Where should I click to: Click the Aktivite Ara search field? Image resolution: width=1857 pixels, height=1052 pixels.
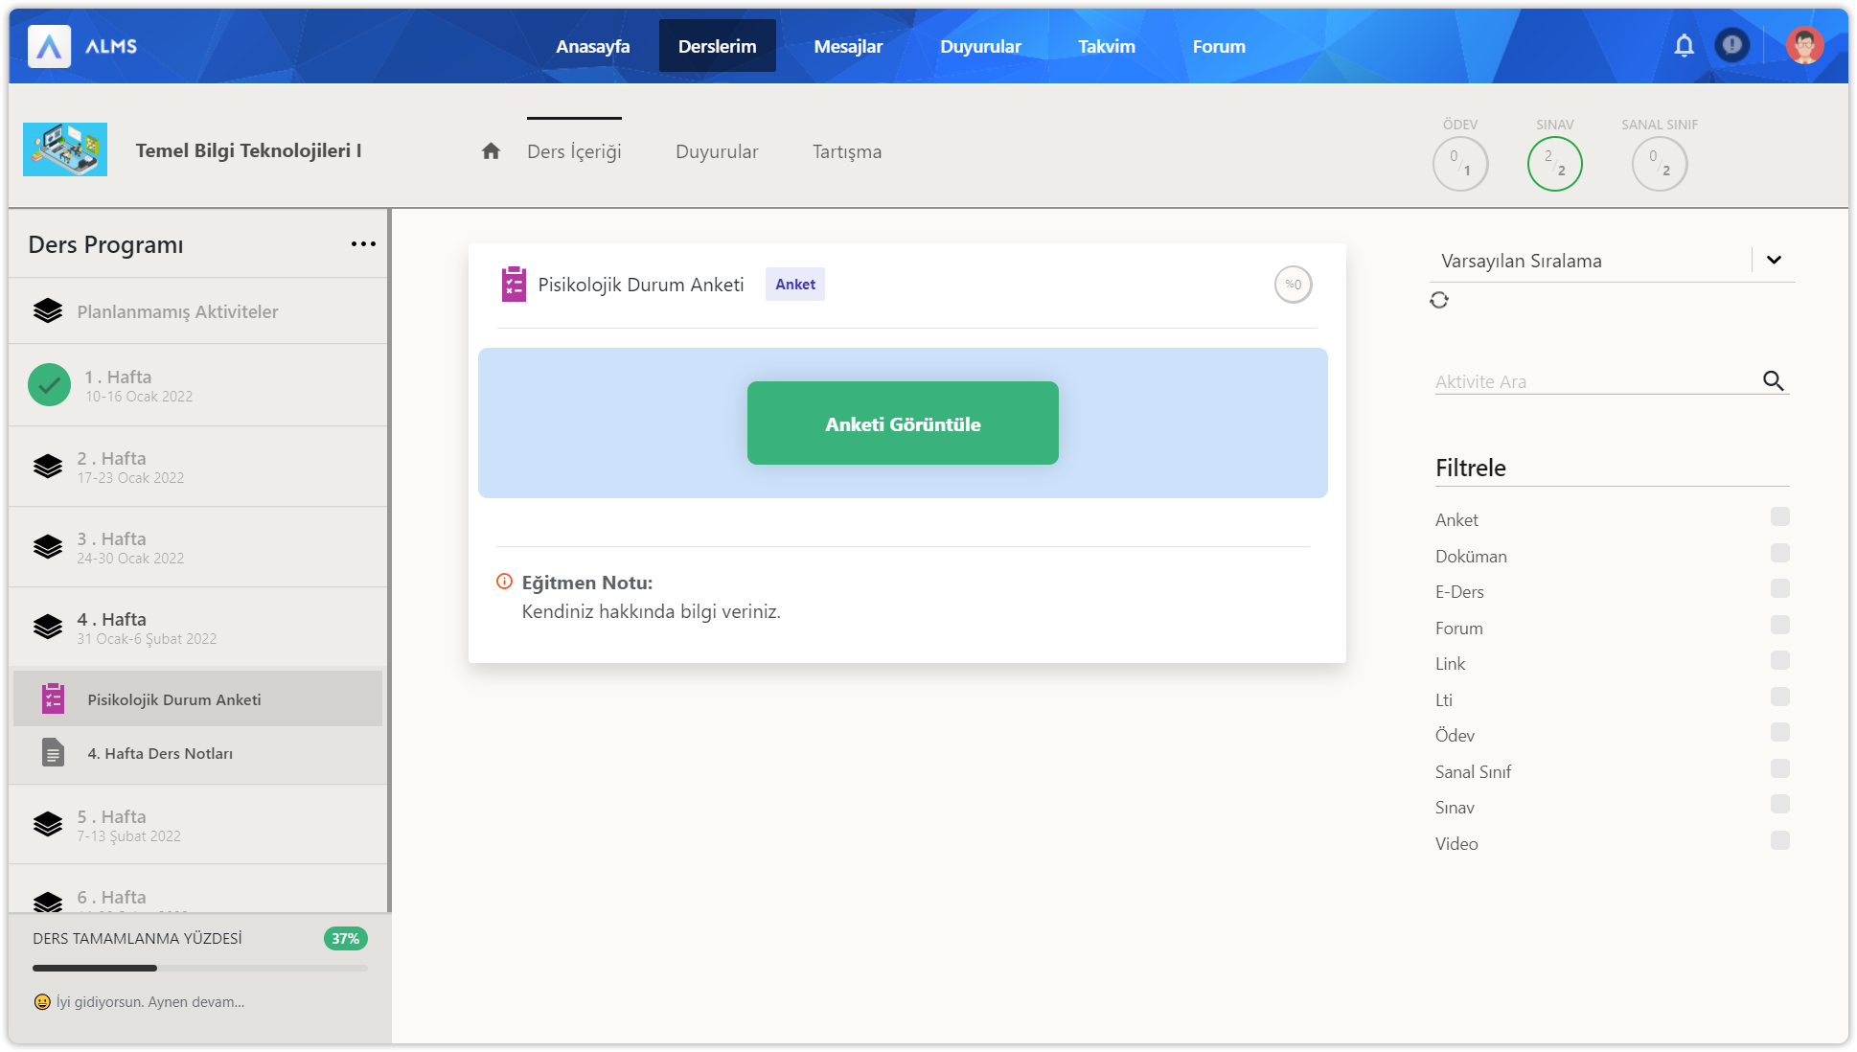click(1591, 381)
